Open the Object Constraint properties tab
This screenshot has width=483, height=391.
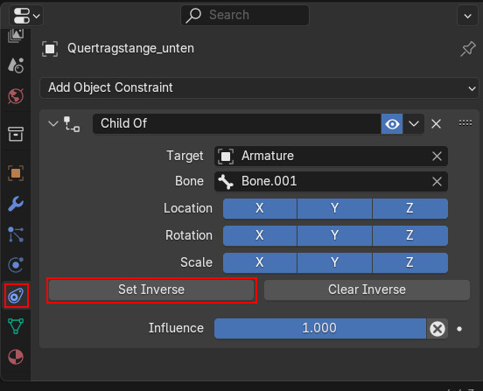click(x=16, y=296)
